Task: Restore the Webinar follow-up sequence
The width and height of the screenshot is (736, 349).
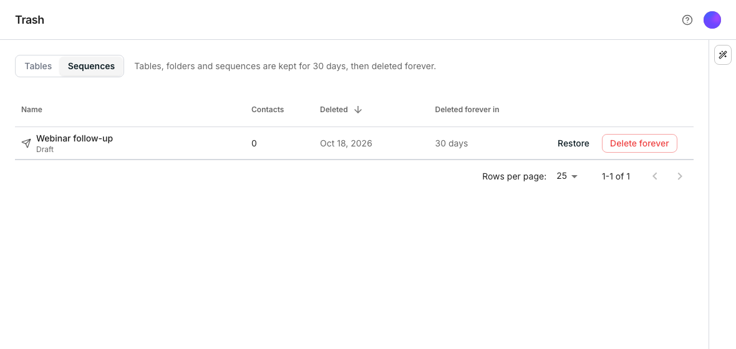Action: [573, 143]
